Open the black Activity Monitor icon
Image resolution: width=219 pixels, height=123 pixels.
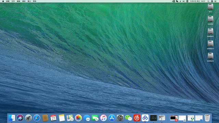(x=154, y=118)
